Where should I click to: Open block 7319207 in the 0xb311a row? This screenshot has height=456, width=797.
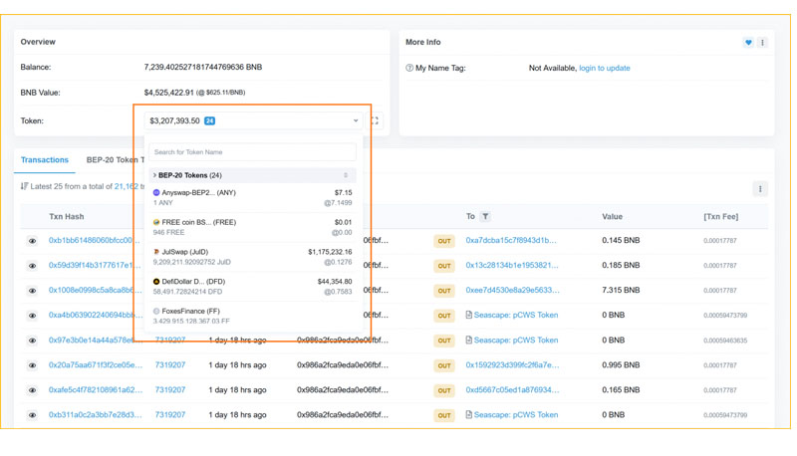click(x=170, y=415)
